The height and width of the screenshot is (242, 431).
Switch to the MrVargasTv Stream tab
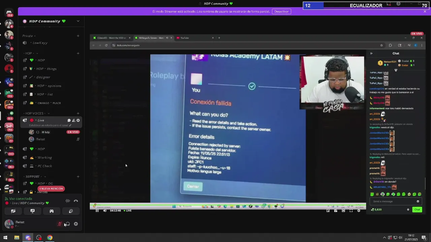click(153, 38)
